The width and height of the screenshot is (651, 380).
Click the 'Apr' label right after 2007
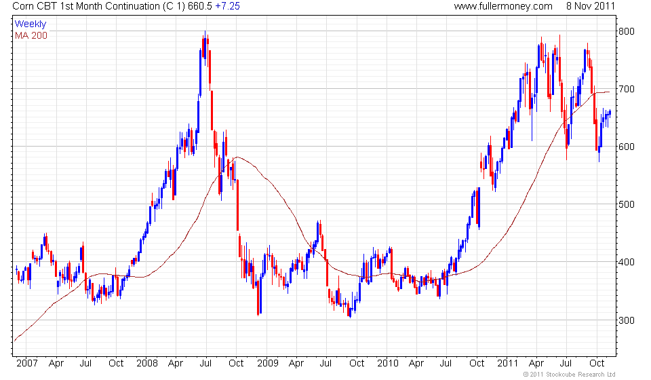pyautogui.click(x=56, y=364)
